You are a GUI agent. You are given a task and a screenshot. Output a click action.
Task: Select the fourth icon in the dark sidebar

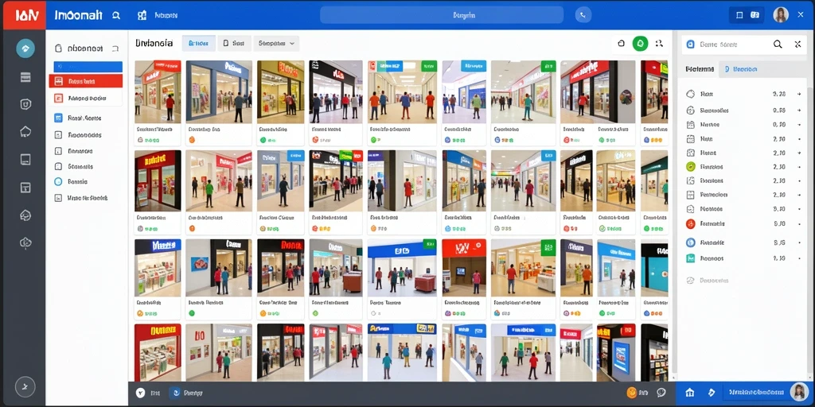click(25, 132)
